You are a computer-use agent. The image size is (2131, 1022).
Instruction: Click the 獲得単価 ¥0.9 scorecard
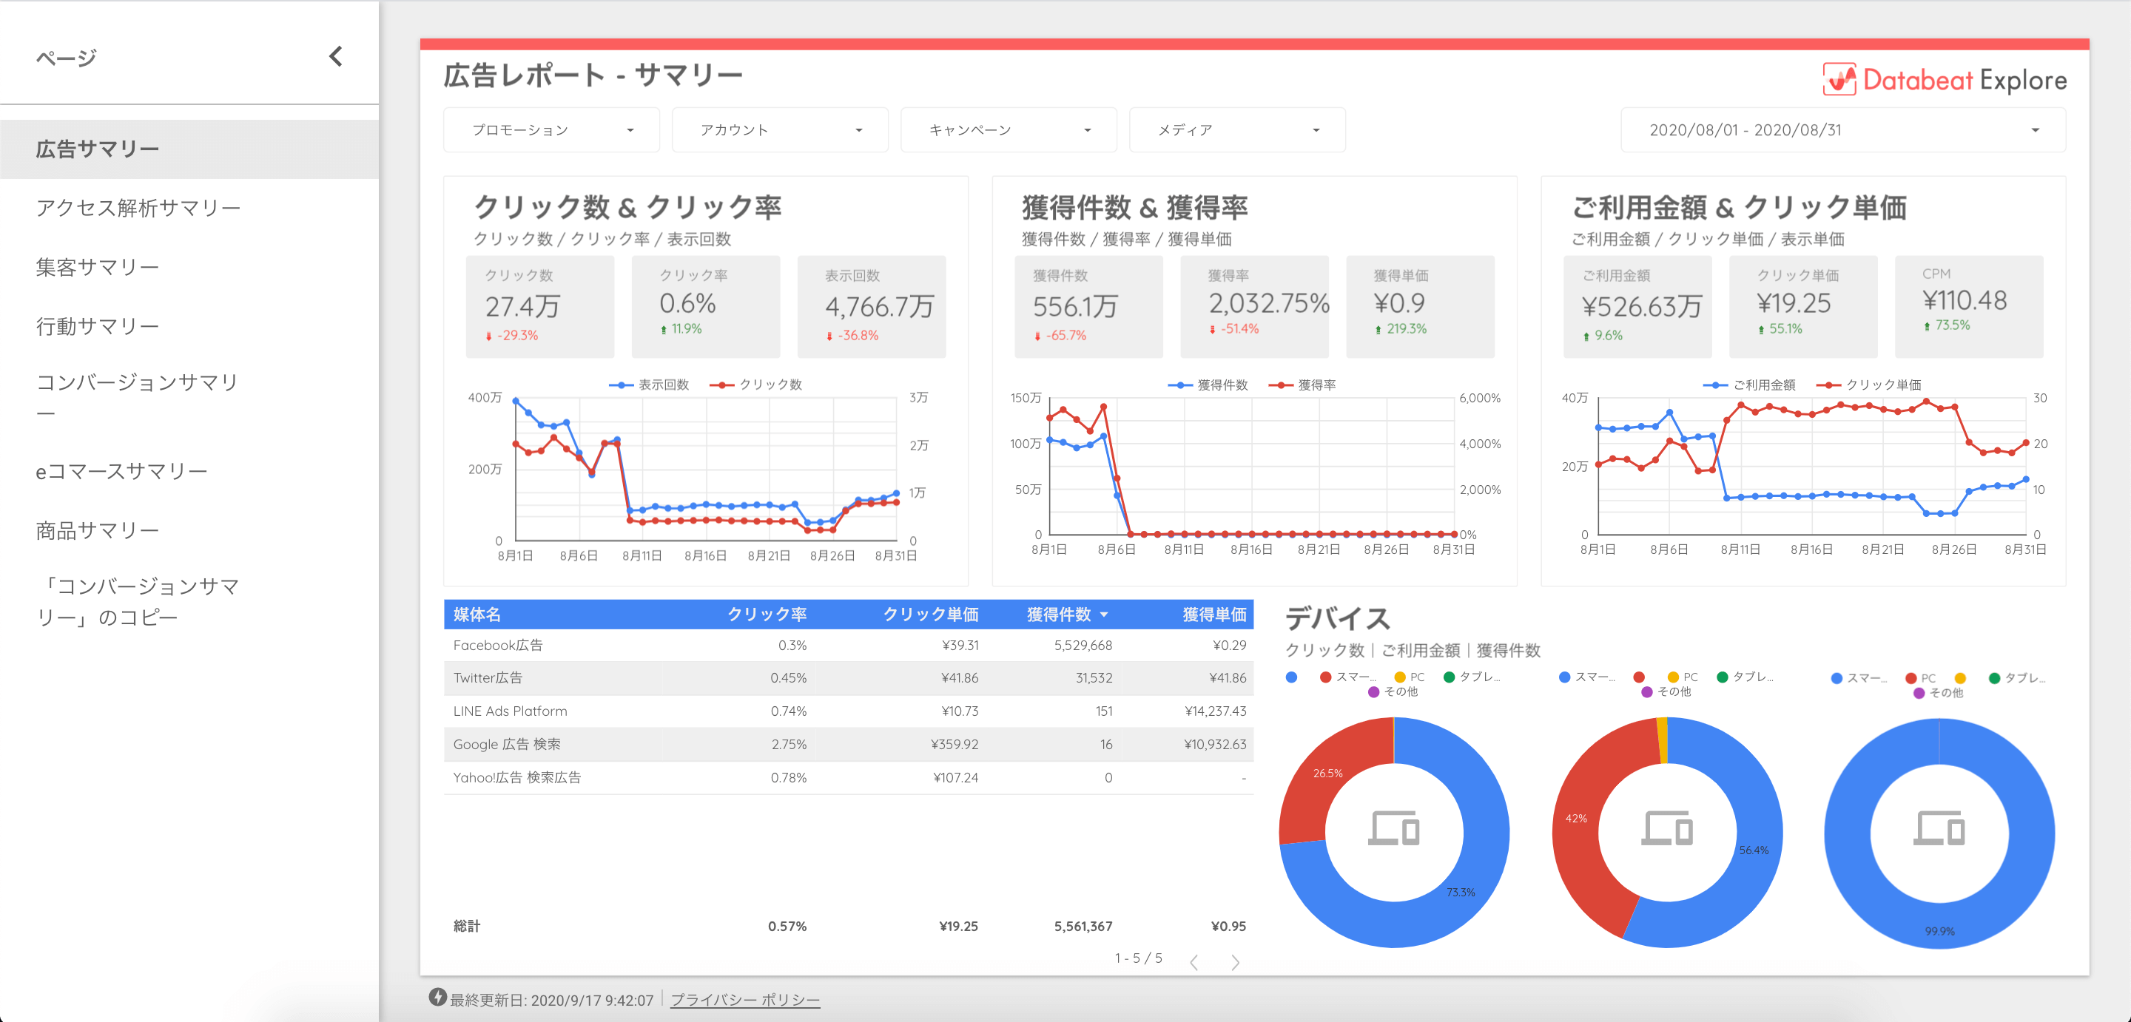pos(1421,306)
